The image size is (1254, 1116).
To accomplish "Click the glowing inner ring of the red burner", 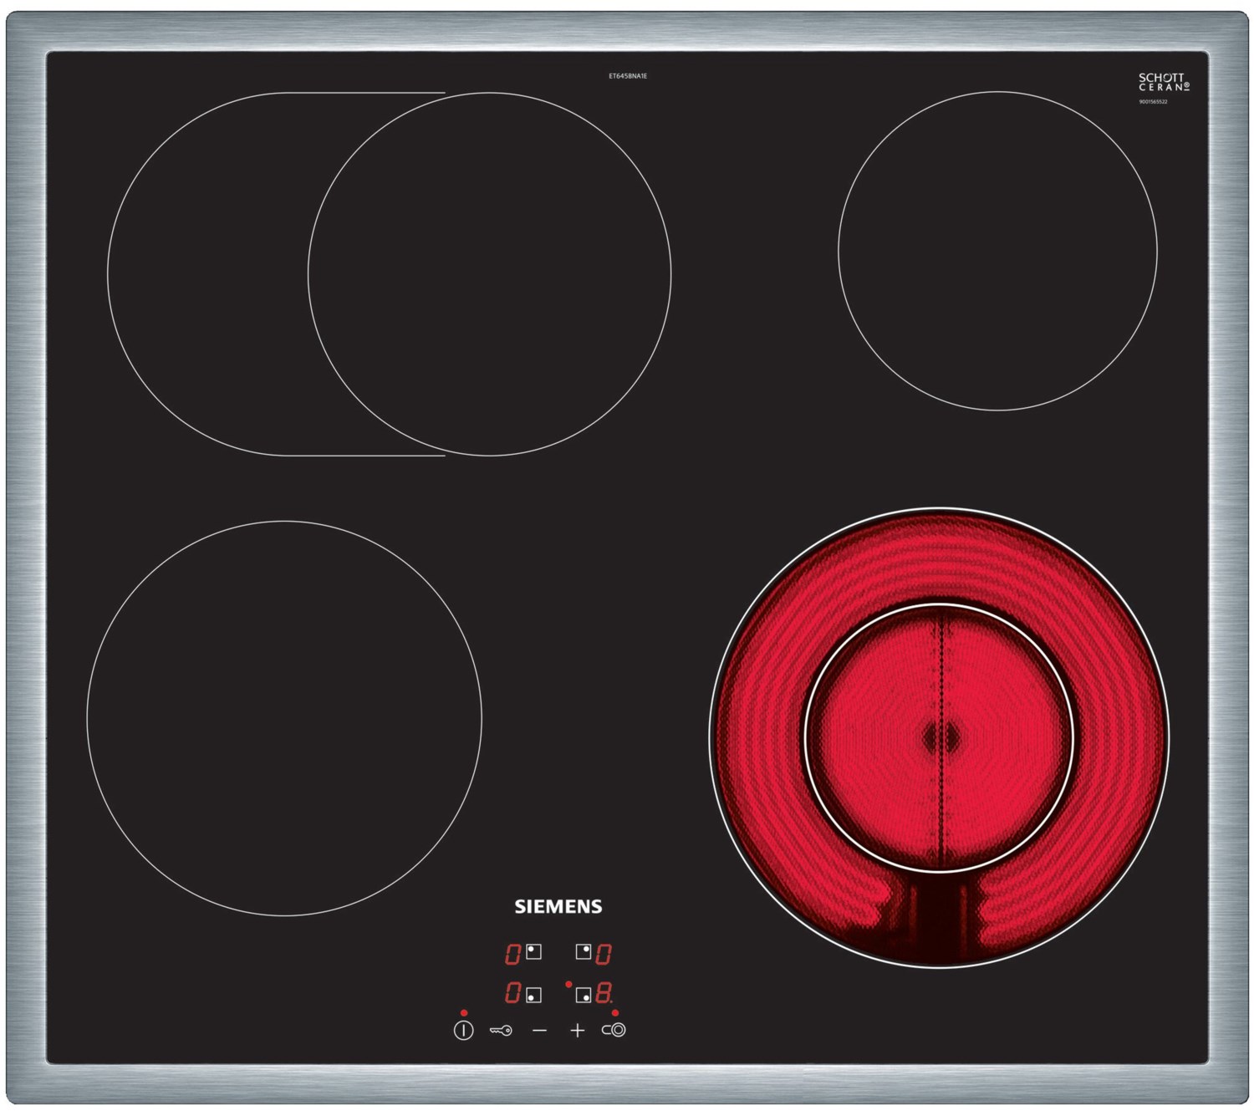I will pos(938,737).
